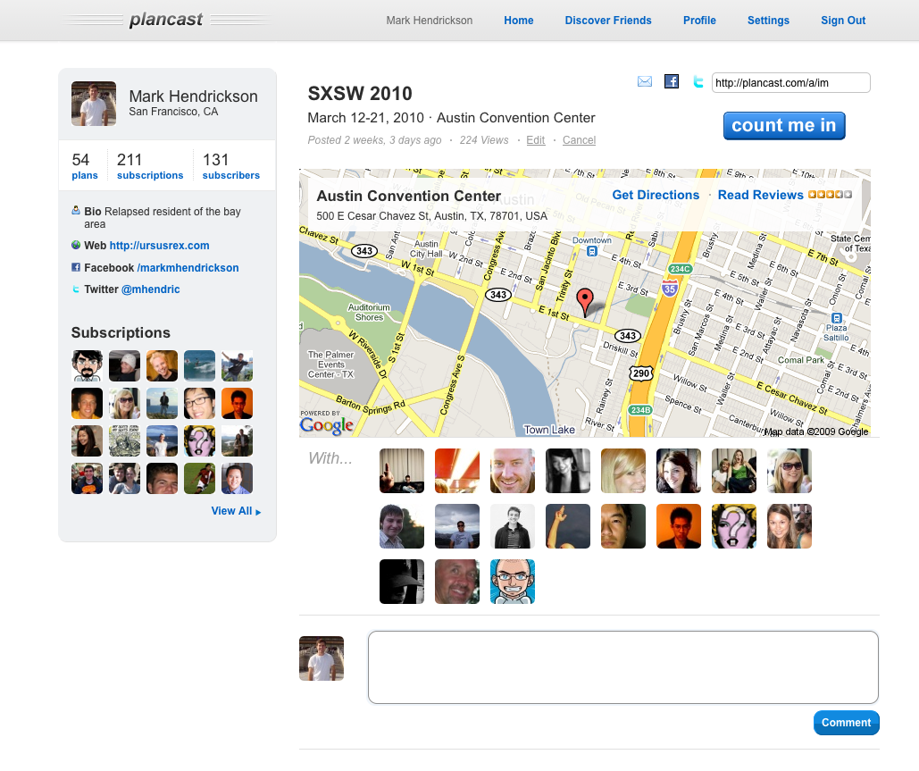Open the black-and-white woman attendee avatar
The height and width of the screenshot is (771, 919).
568,471
